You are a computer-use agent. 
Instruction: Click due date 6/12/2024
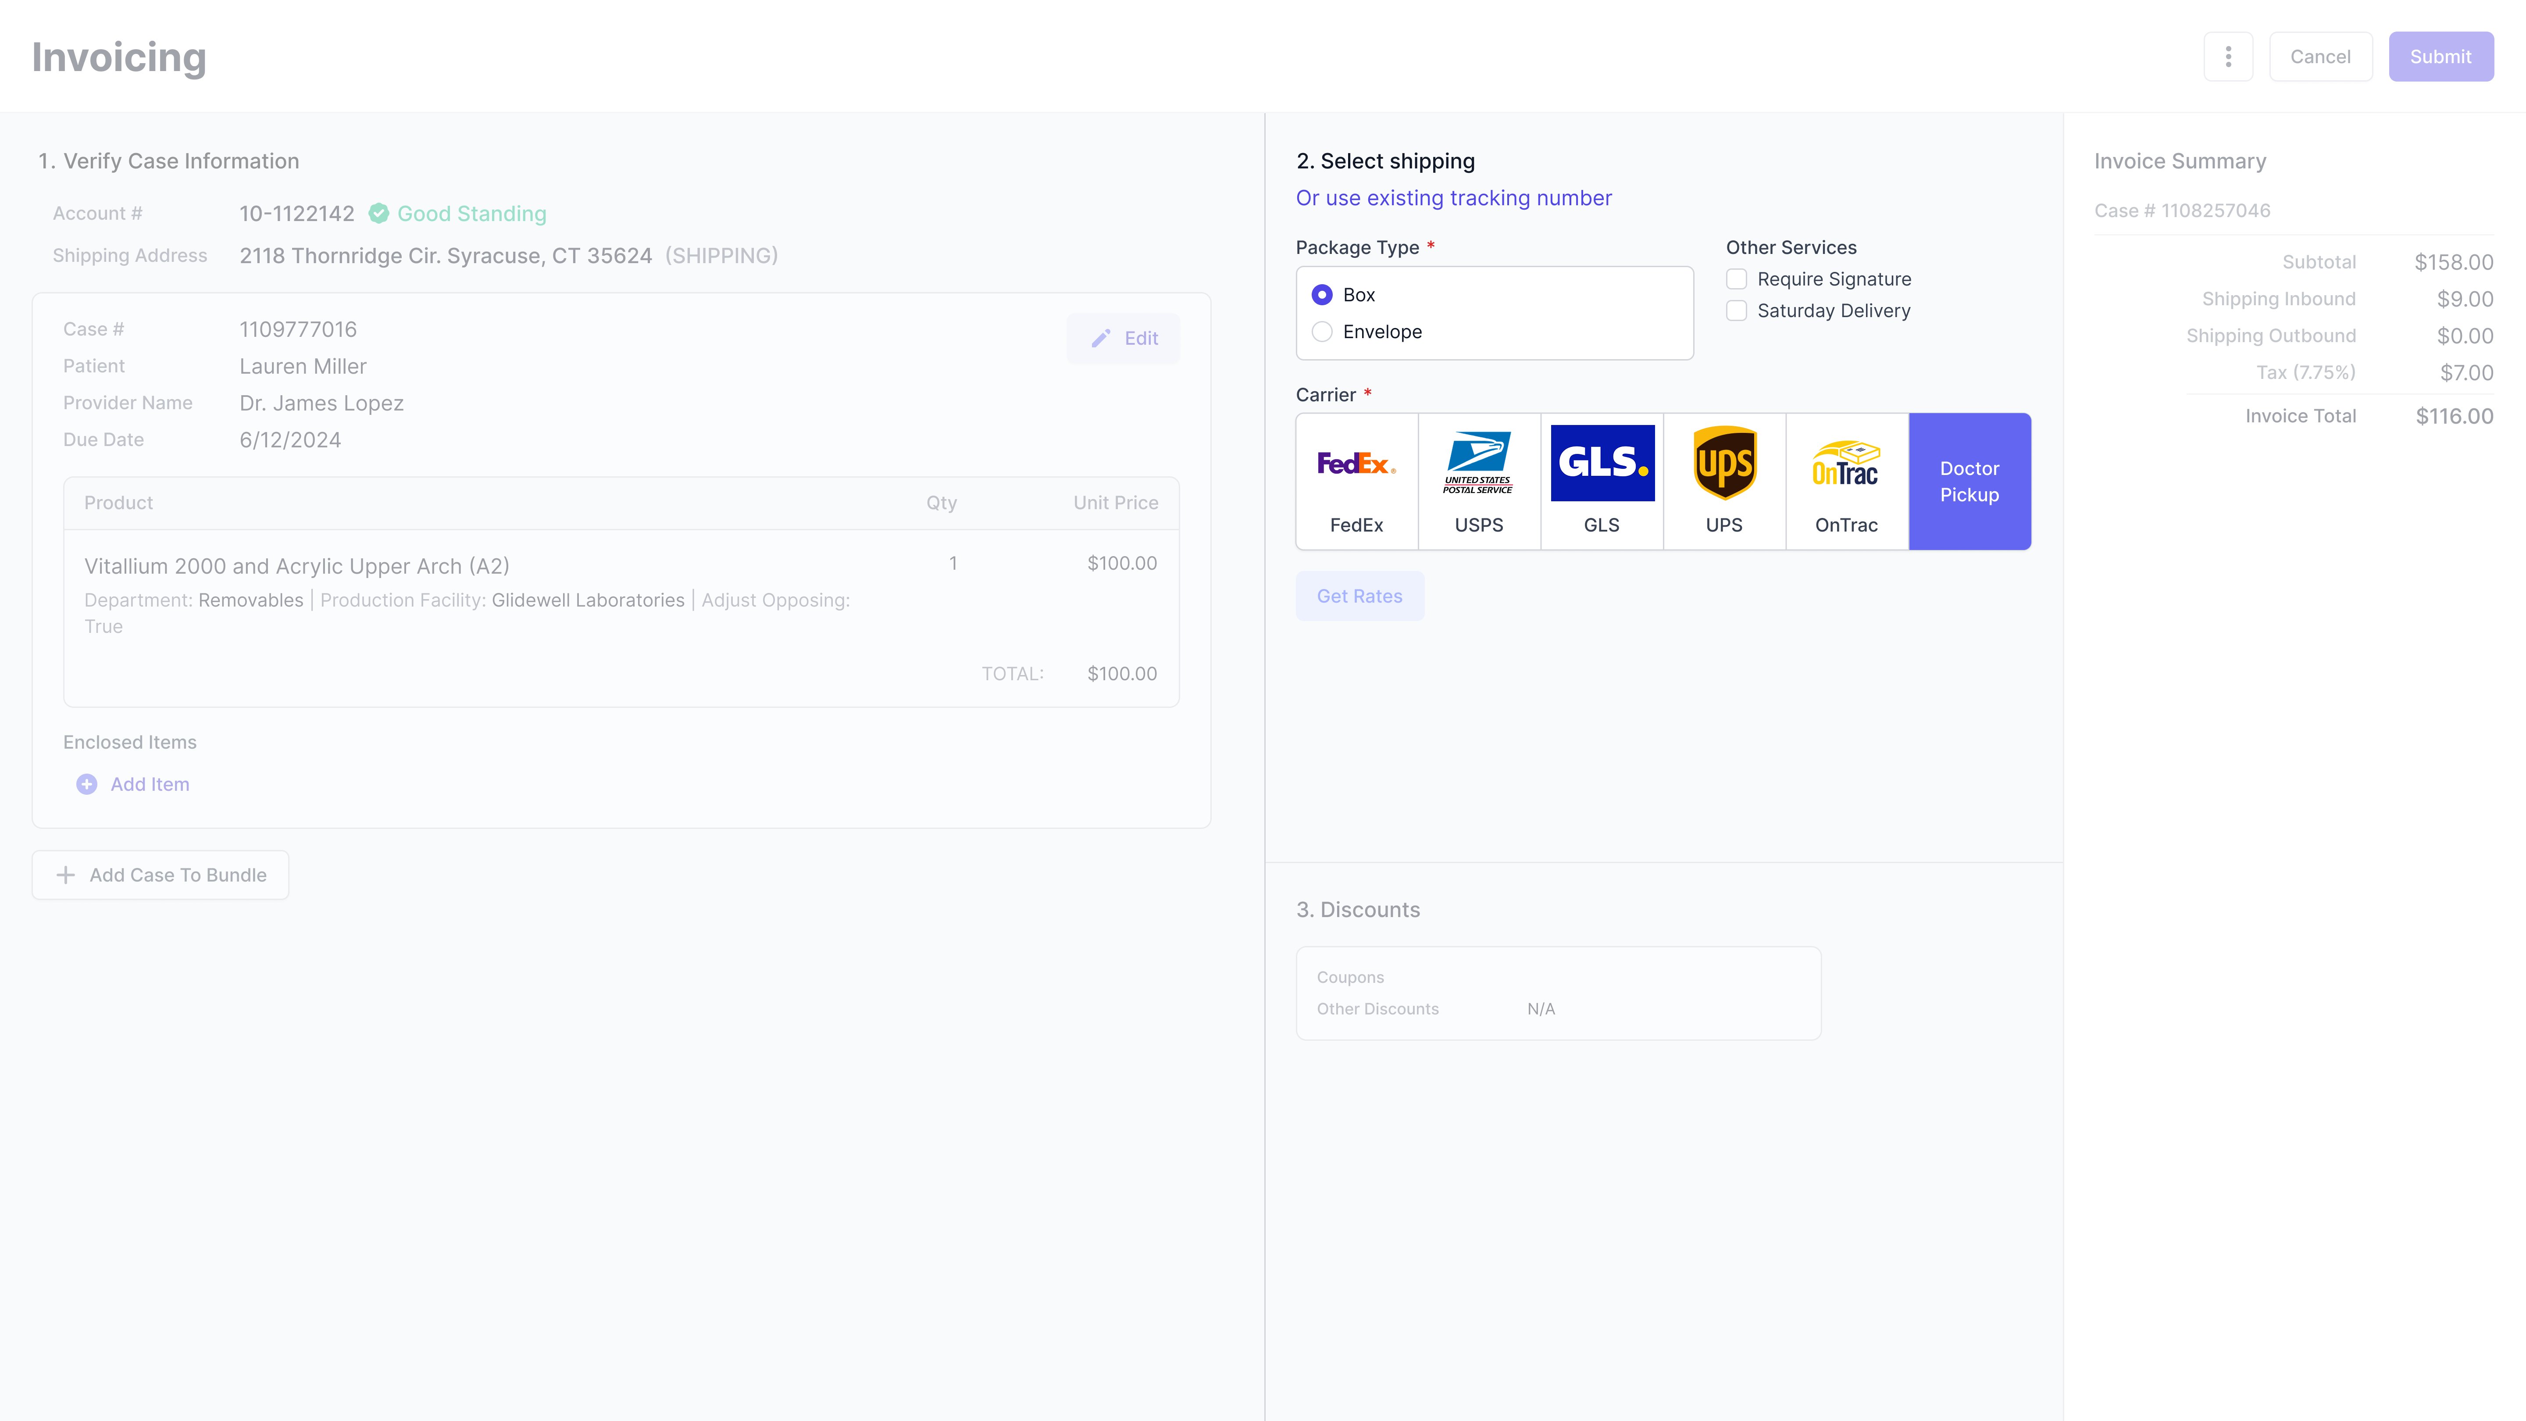click(290, 440)
